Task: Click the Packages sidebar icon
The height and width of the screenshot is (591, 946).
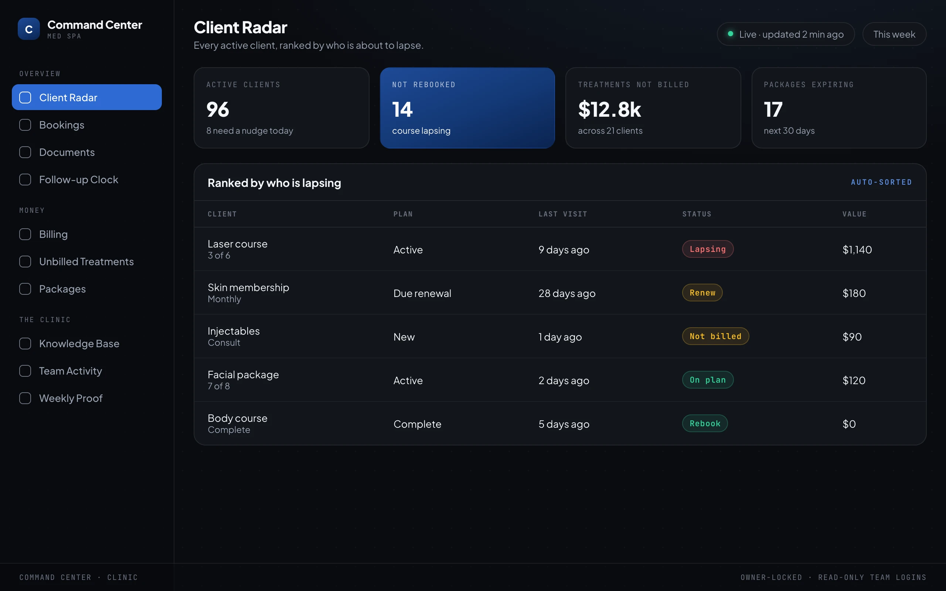Action: [x=25, y=289]
